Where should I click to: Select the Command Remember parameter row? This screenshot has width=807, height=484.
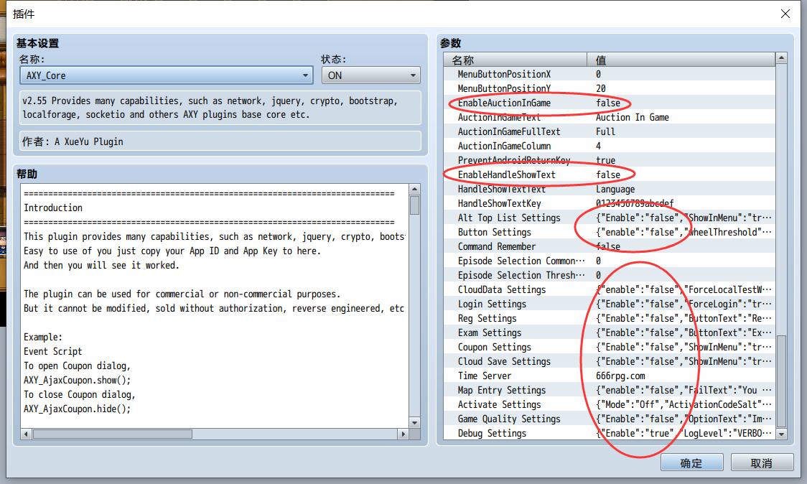coord(610,246)
